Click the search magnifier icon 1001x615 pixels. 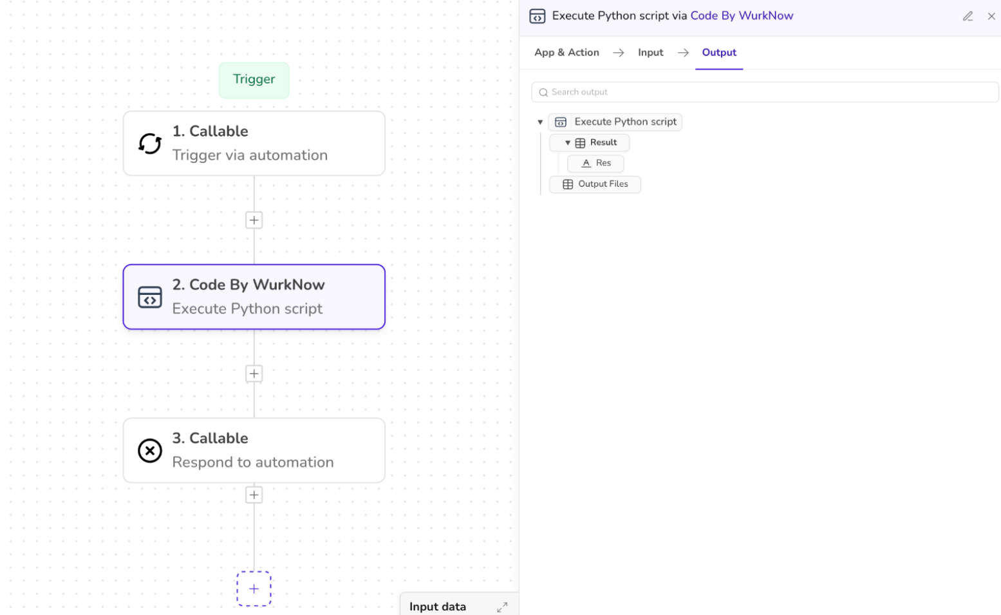click(543, 92)
